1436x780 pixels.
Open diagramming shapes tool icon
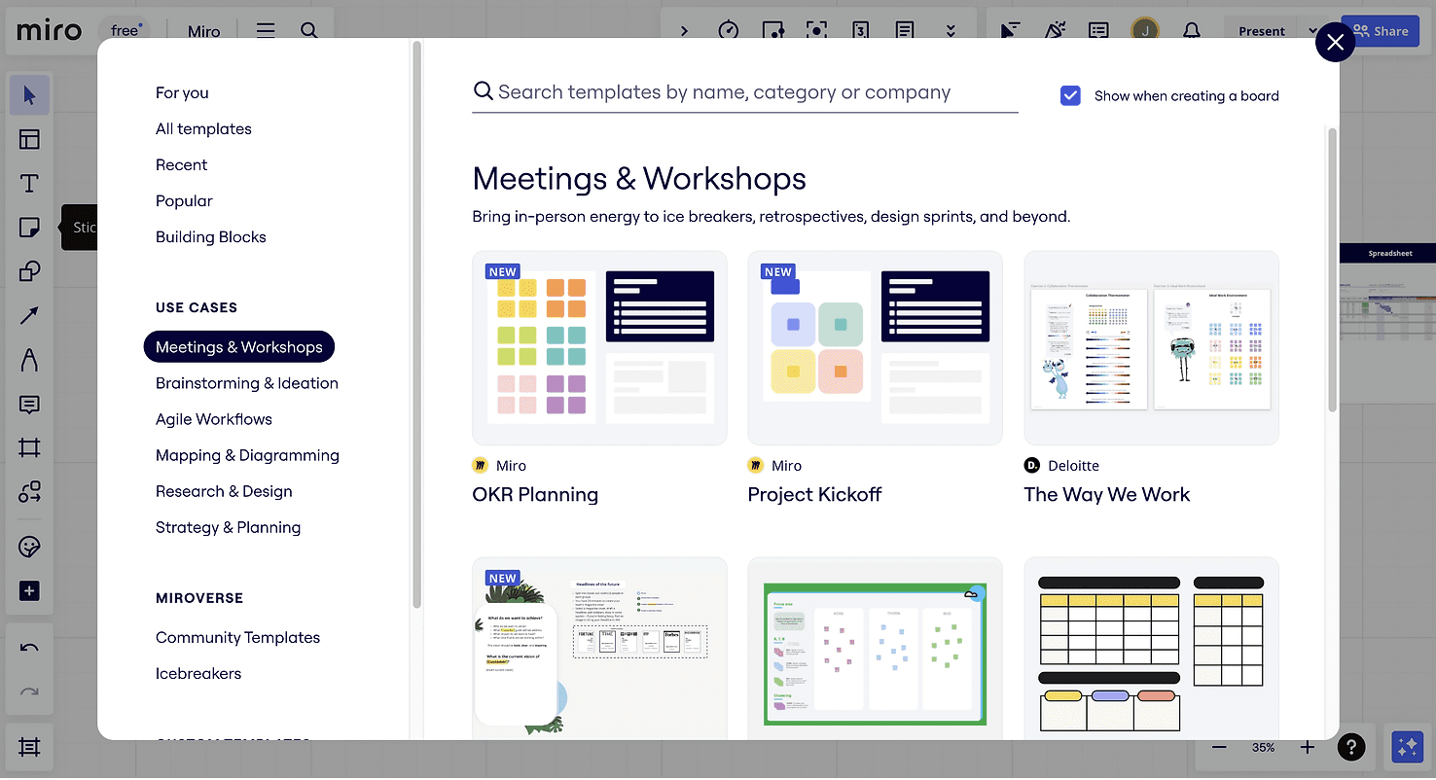point(29,492)
